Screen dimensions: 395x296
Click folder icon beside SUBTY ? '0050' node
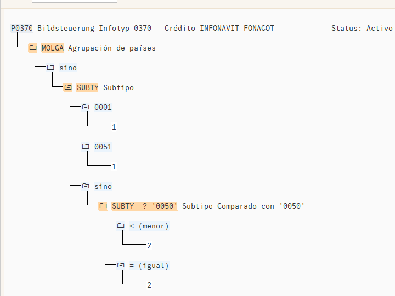[x=103, y=206]
